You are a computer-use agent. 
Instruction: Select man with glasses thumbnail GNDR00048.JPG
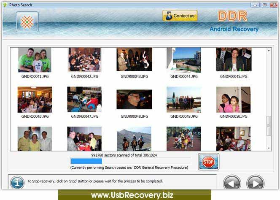[x=134, y=100]
